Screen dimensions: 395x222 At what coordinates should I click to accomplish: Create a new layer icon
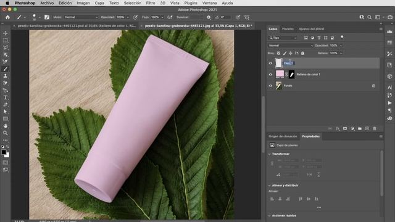point(367,128)
